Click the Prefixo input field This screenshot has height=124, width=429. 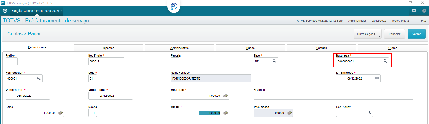coord(12,61)
